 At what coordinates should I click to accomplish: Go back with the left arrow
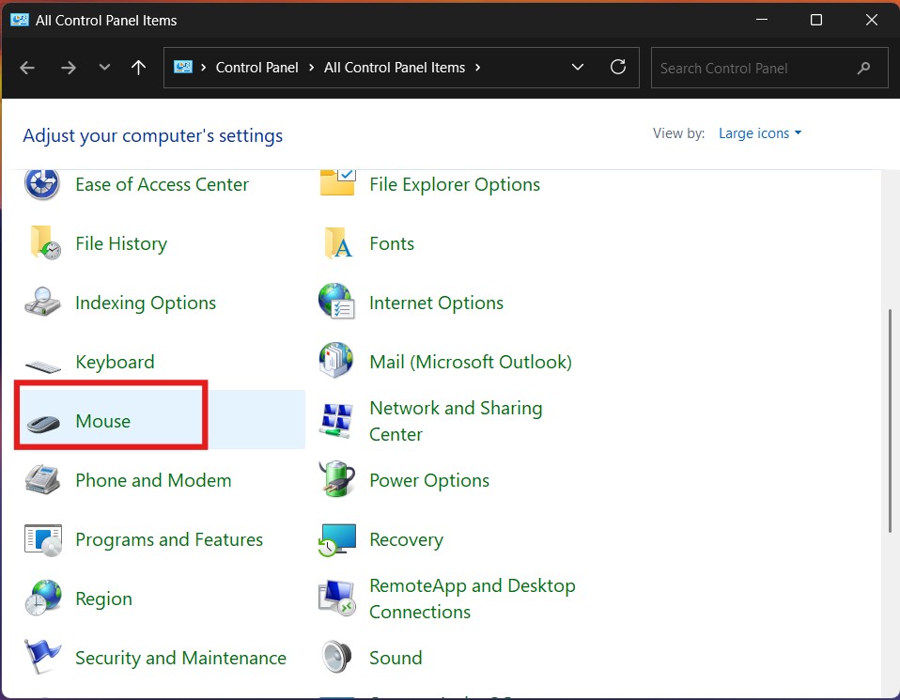pos(27,68)
